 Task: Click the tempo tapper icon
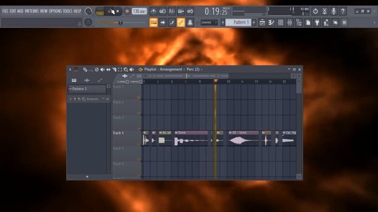[326, 22]
